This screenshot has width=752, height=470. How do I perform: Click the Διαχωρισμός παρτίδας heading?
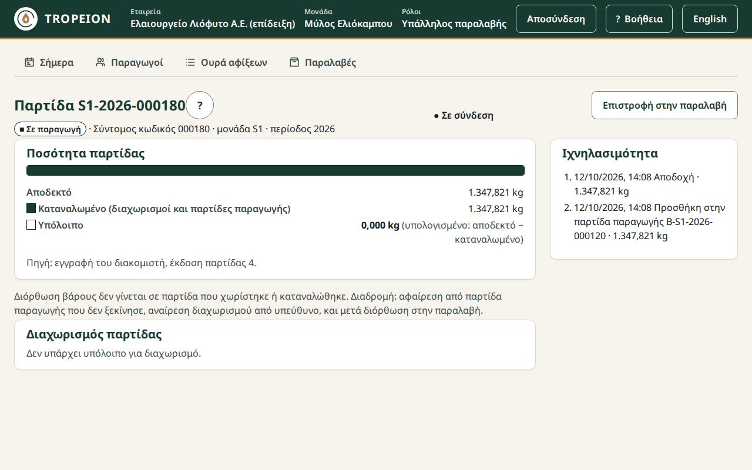94,334
